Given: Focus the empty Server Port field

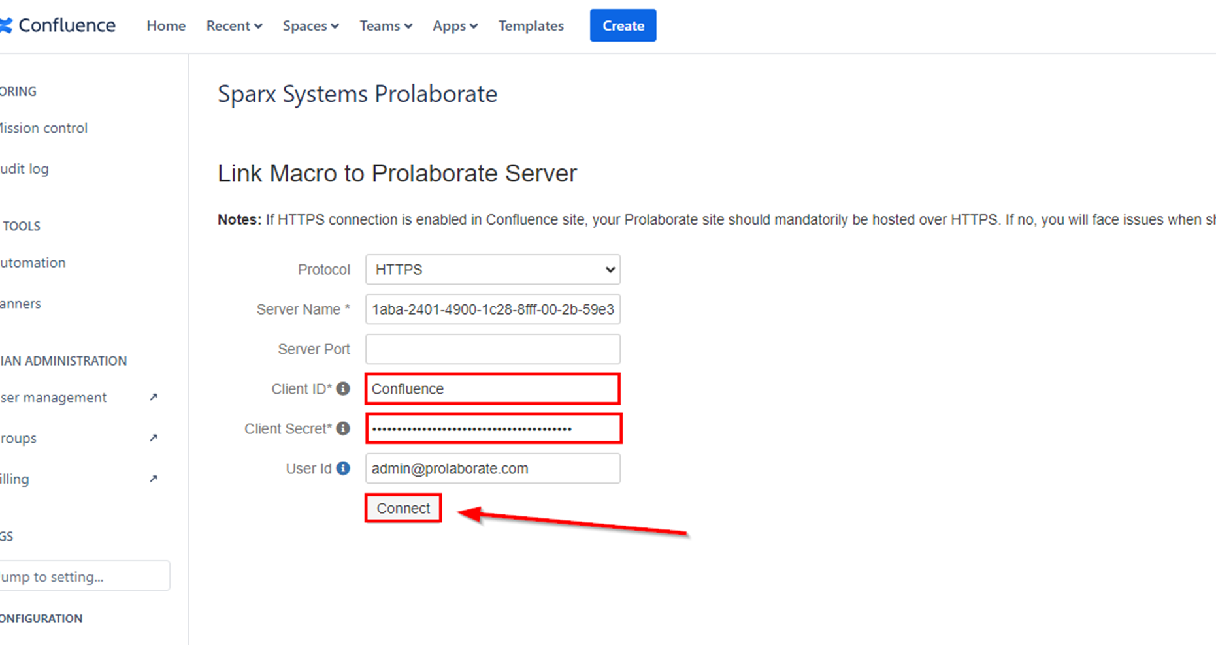Looking at the screenshot, I should coord(493,349).
